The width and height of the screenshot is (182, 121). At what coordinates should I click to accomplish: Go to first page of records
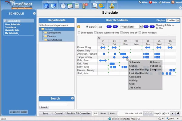[x=145, y=113]
